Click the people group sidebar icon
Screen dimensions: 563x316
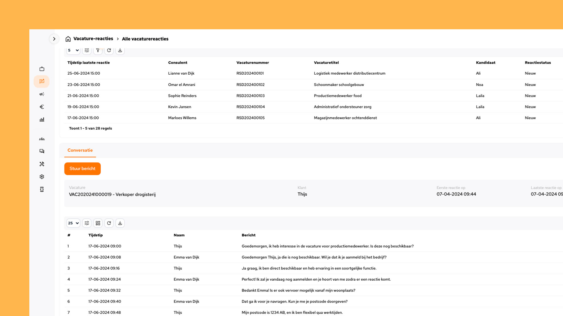[x=42, y=139]
